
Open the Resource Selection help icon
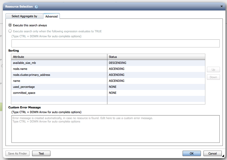(37, 7)
